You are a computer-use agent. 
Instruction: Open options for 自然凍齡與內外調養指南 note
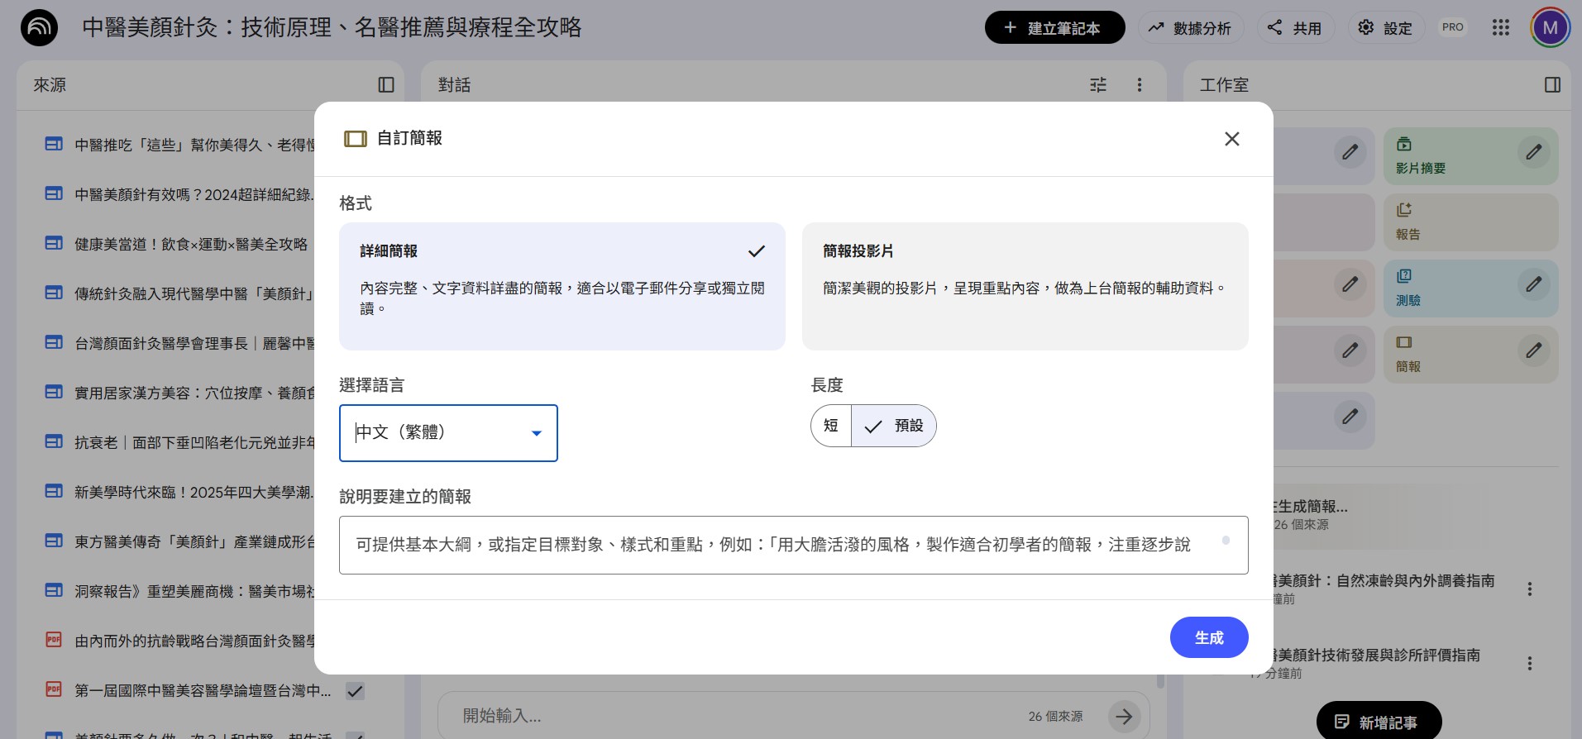pos(1529,589)
